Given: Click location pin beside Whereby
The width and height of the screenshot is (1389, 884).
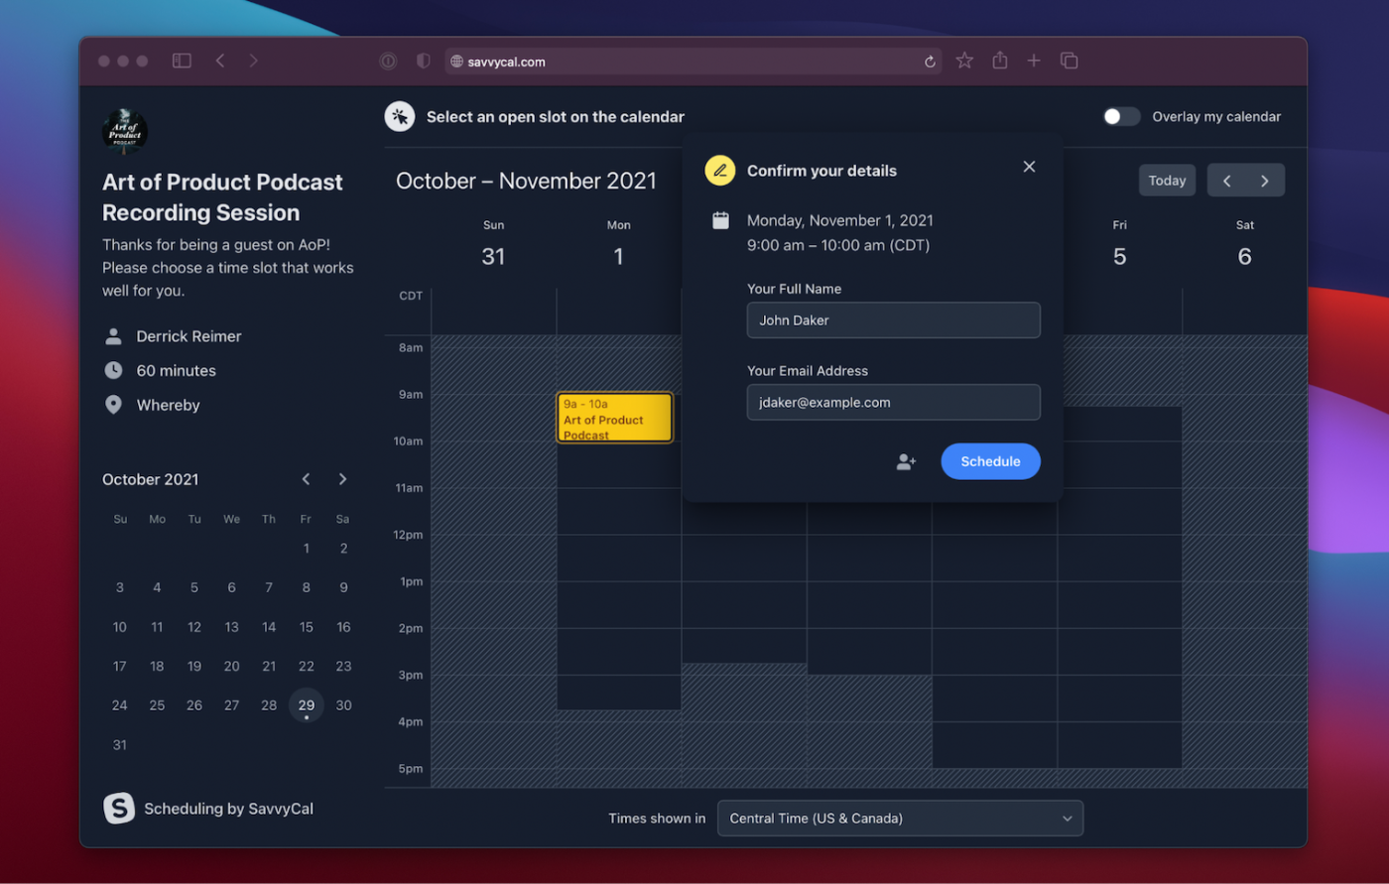Looking at the screenshot, I should (113, 405).
